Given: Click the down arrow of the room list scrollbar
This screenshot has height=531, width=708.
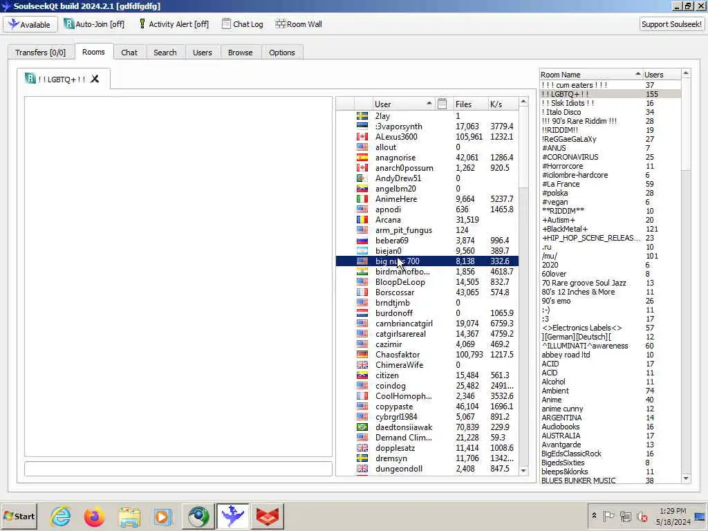Looking at the screenshot, I should click(x=686, y=478).
